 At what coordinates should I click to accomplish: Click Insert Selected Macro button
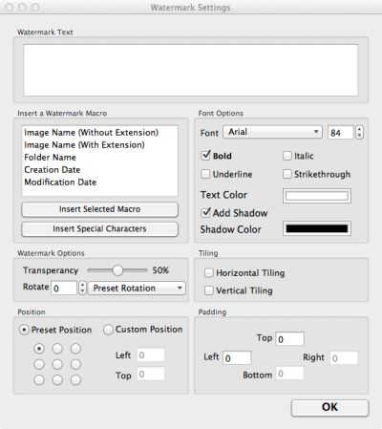tap(99, 209)
